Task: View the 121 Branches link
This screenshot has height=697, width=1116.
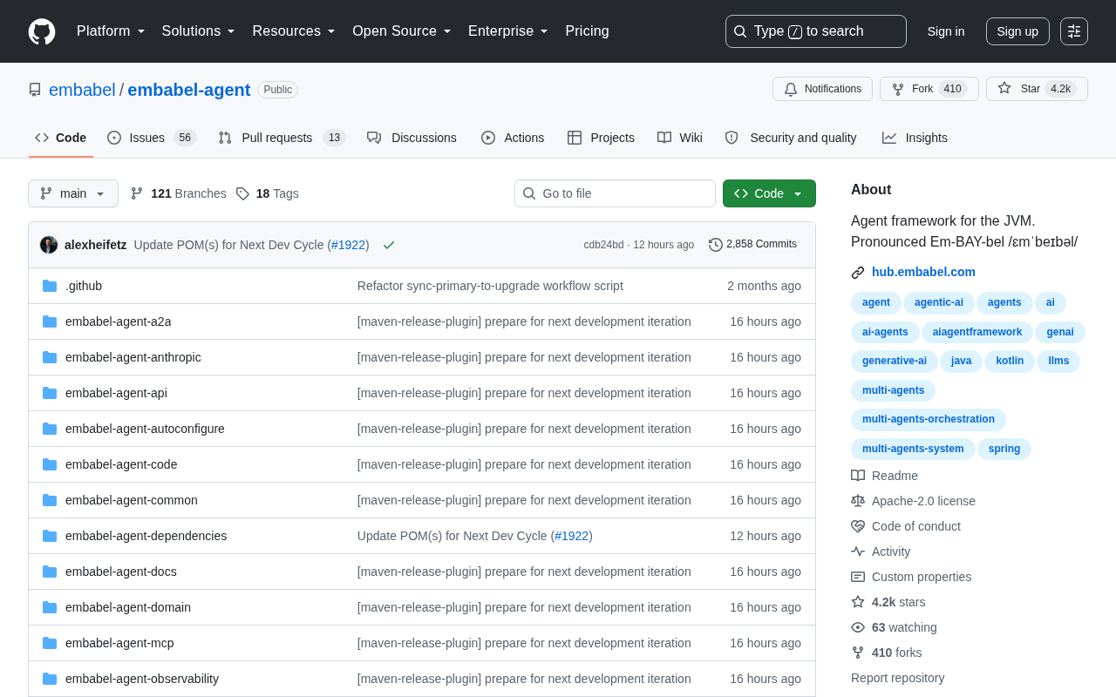Action: point(178,193)
